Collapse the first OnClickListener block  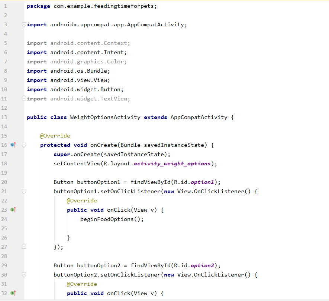[23, 191]
